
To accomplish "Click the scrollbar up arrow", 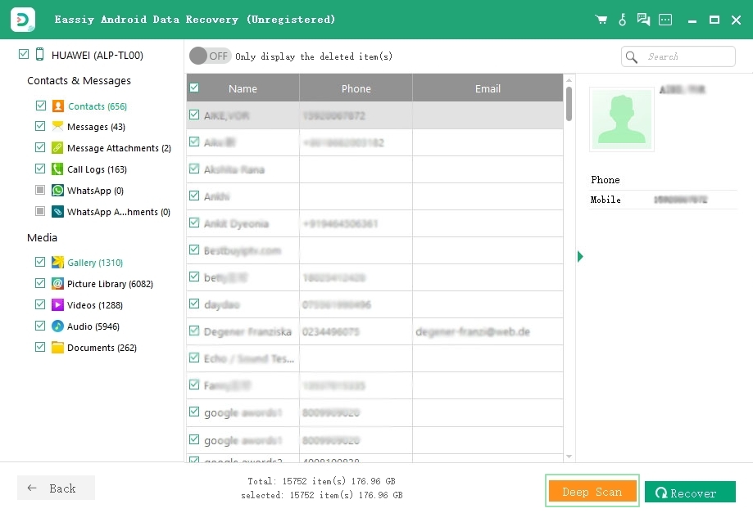I will coord(569,79).
